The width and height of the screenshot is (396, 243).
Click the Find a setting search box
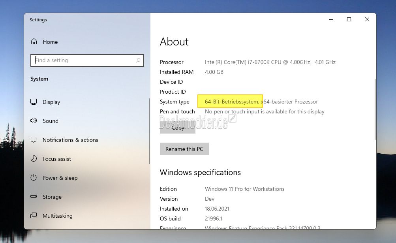pyautogui.click(x=87, y=60)
